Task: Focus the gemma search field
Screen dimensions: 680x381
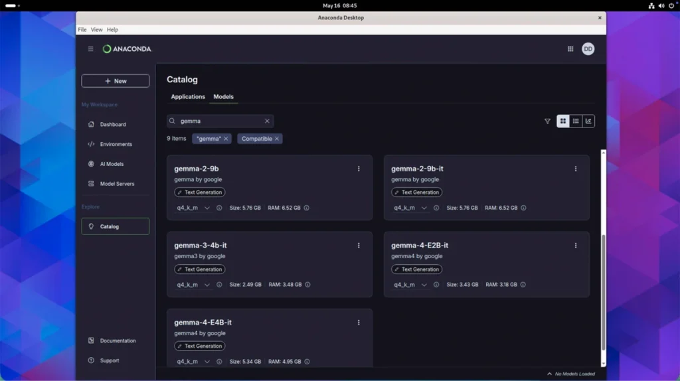Action: pos(220,121)
